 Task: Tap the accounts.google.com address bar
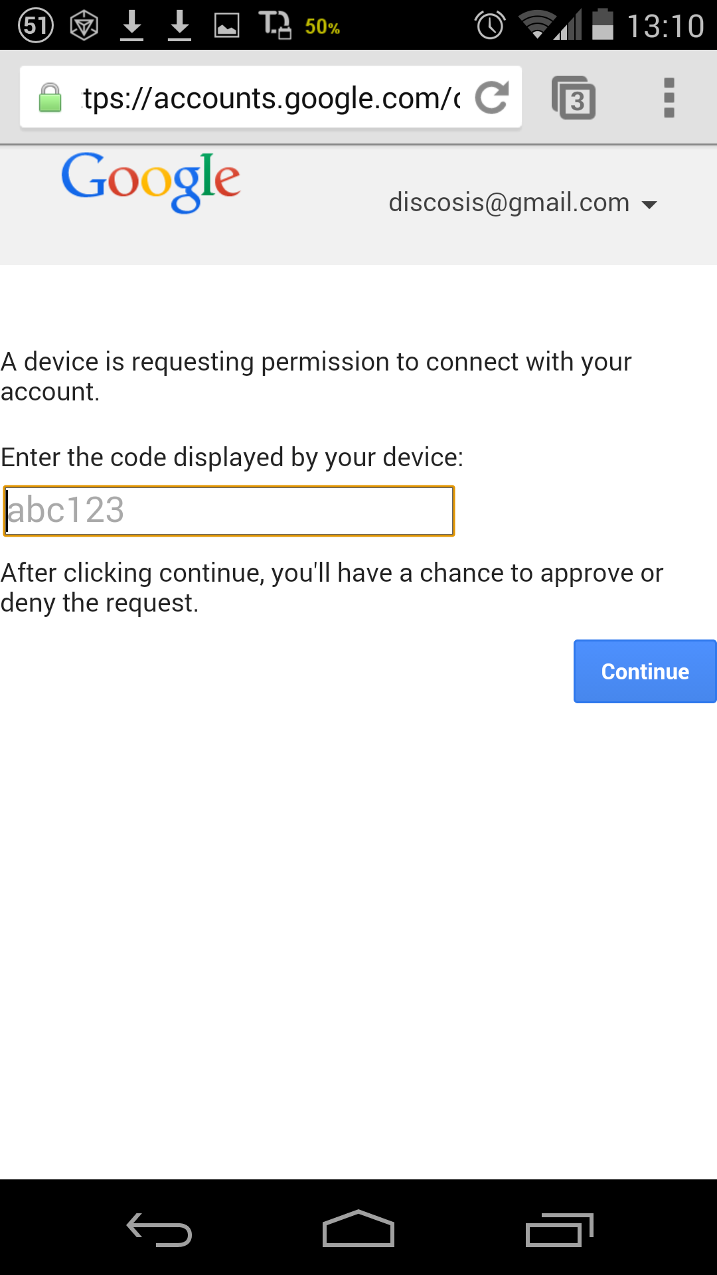(x=271, y=98)
